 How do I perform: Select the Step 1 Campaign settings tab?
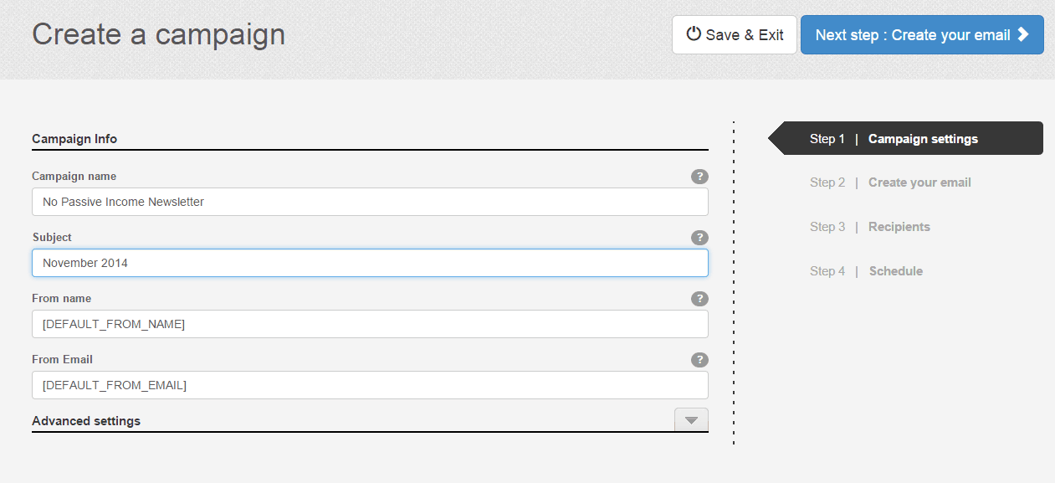point(892,137)
